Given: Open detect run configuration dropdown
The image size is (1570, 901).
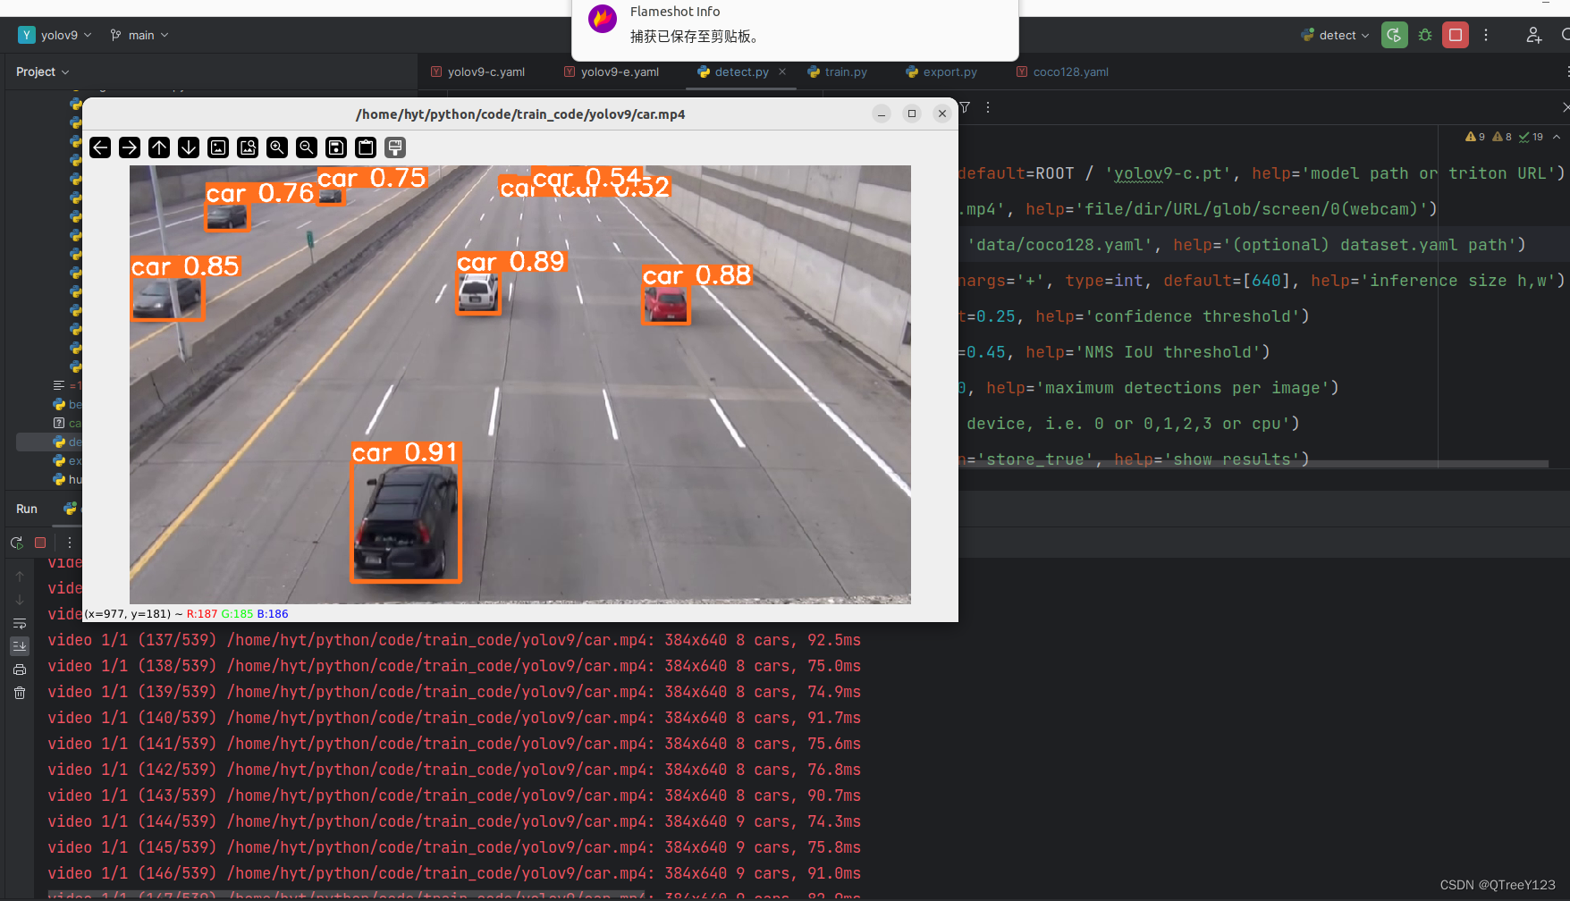Looking at the screenshot, I should (x=1336, y=35).
